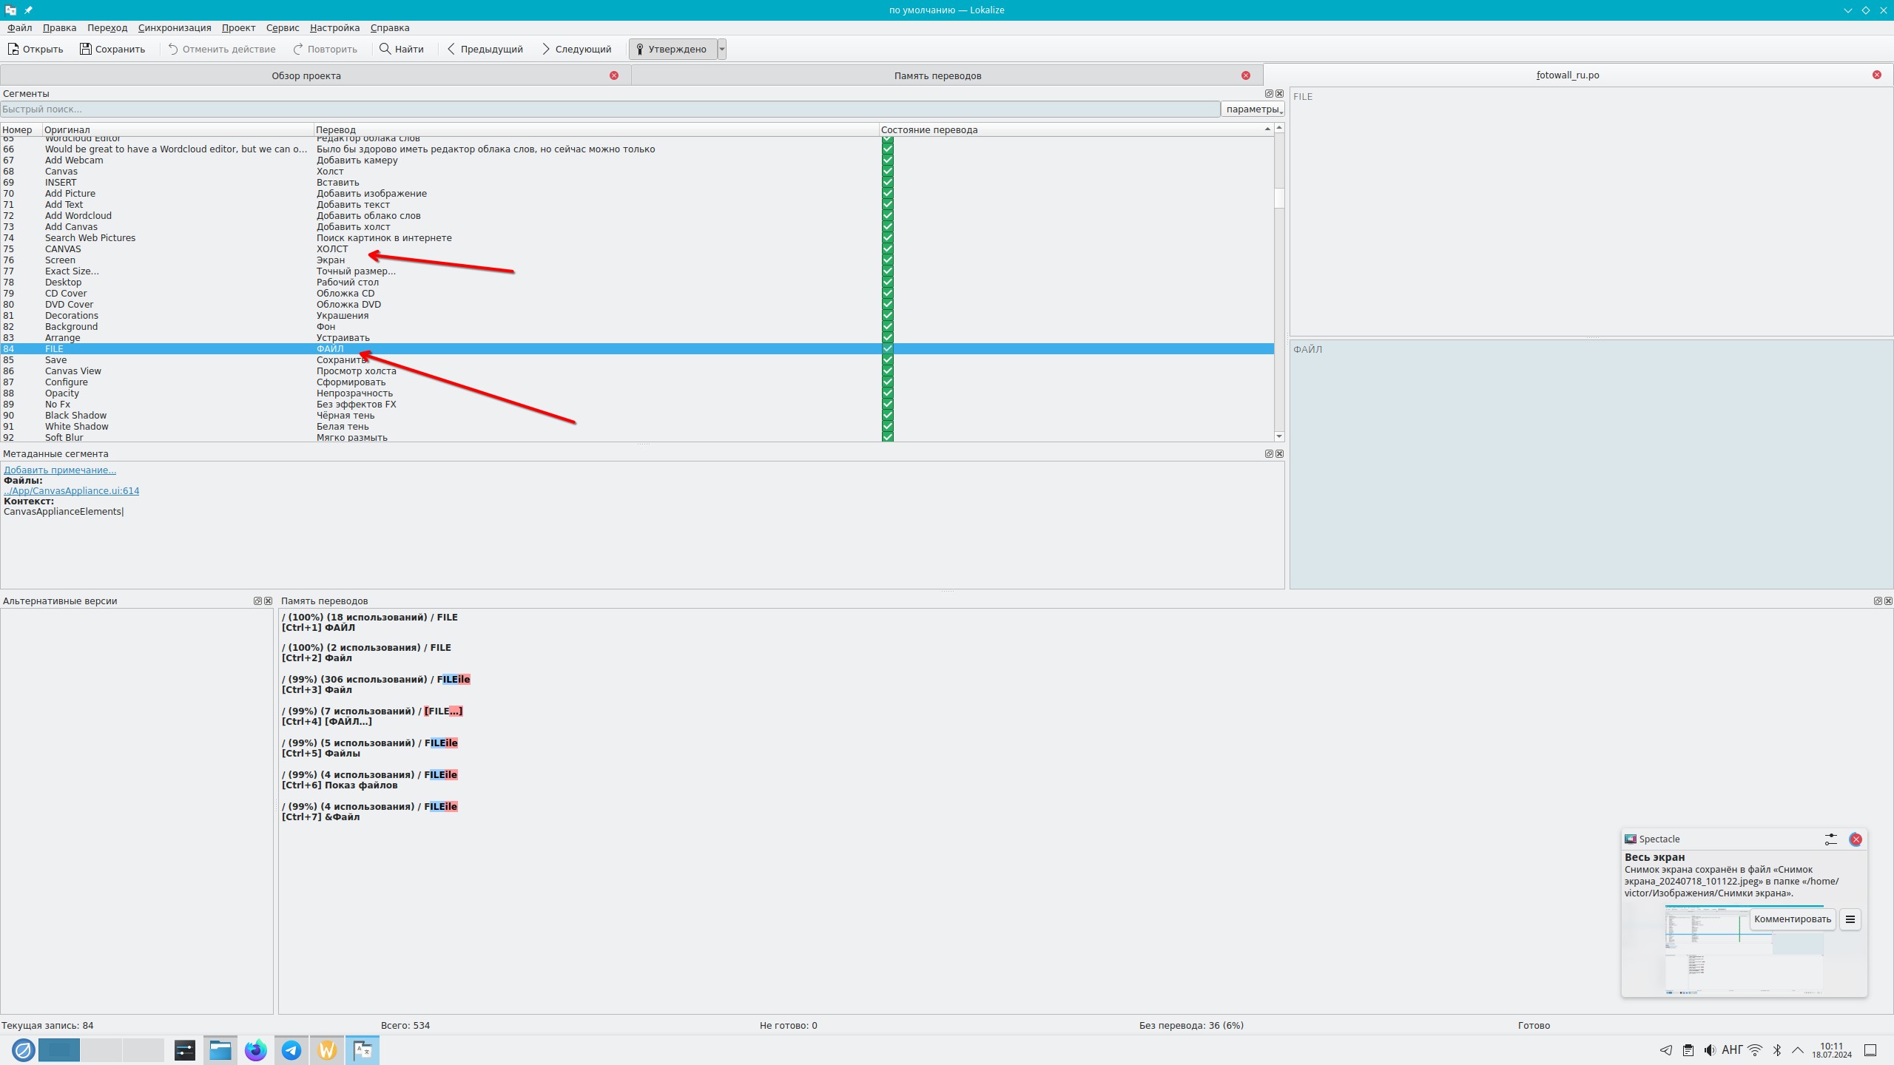Viewport: 1894px width, 1065px height.
Task: Click the Open file toolbar icon
Action: 13,49
